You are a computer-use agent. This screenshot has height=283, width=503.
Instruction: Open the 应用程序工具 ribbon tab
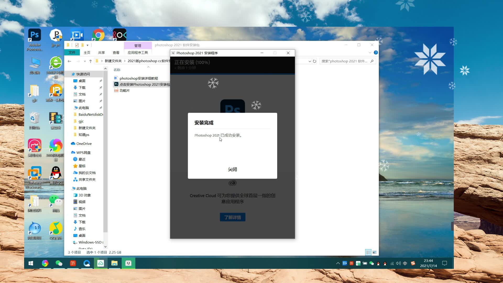point(138,52)
